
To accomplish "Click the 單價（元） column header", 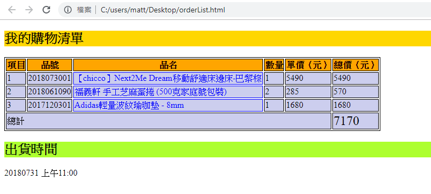I will pyautogui.click(x=308, y=65).
